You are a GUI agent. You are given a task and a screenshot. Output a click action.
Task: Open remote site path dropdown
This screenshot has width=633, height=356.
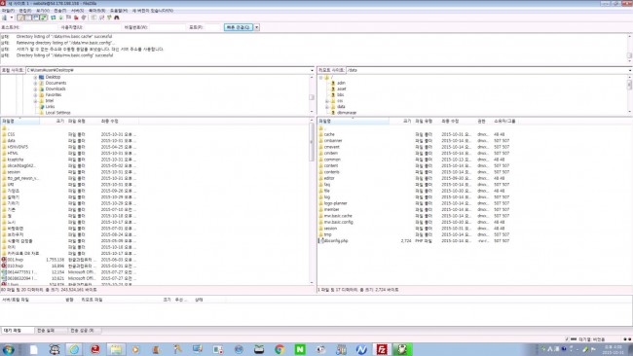click(630, 70)
